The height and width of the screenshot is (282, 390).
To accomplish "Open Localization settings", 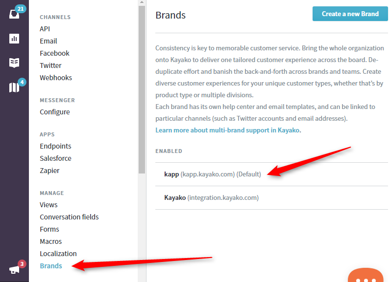I will pyautogui.click(x=58, y=254).
